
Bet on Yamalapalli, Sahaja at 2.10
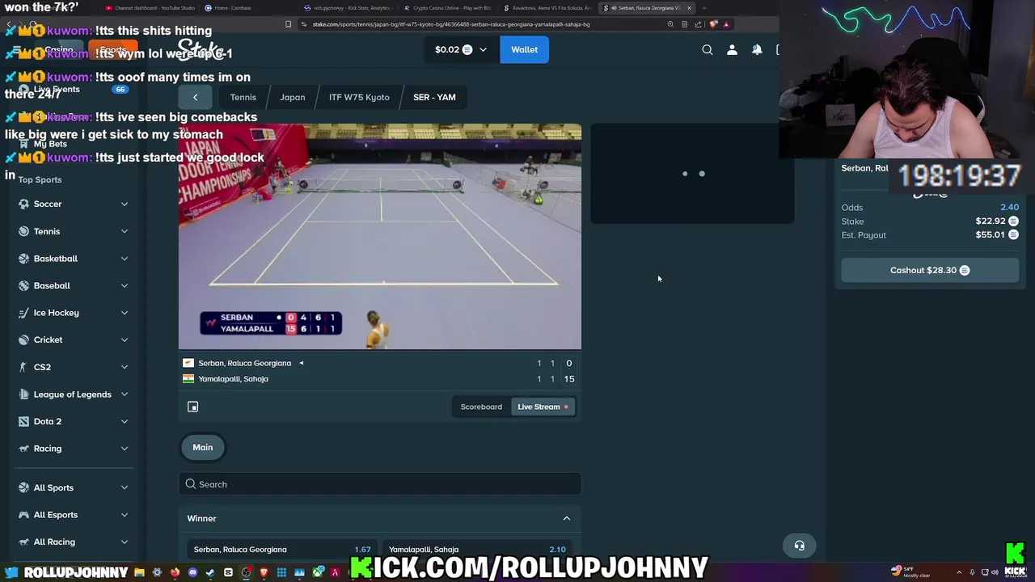pos(477,550)
